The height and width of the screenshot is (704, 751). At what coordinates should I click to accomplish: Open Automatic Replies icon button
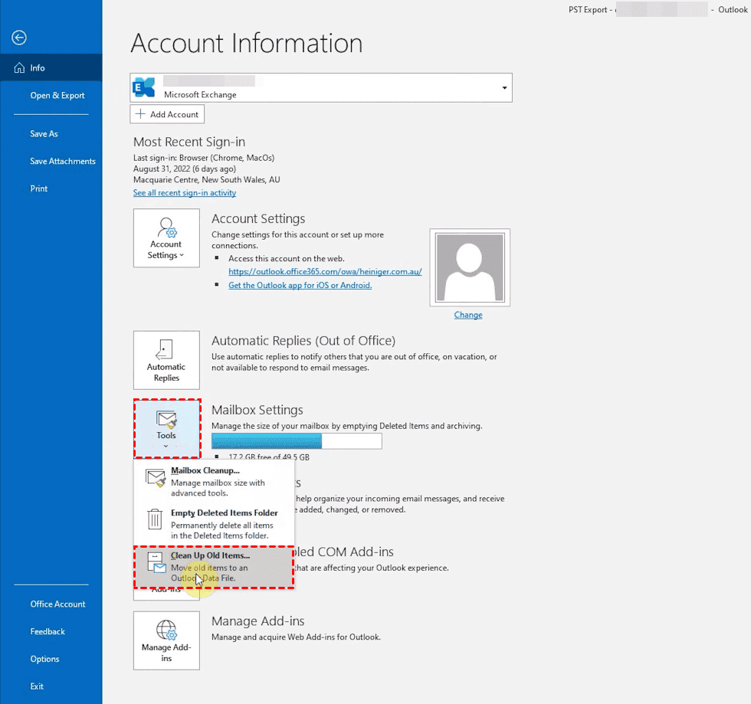[166, 360]
